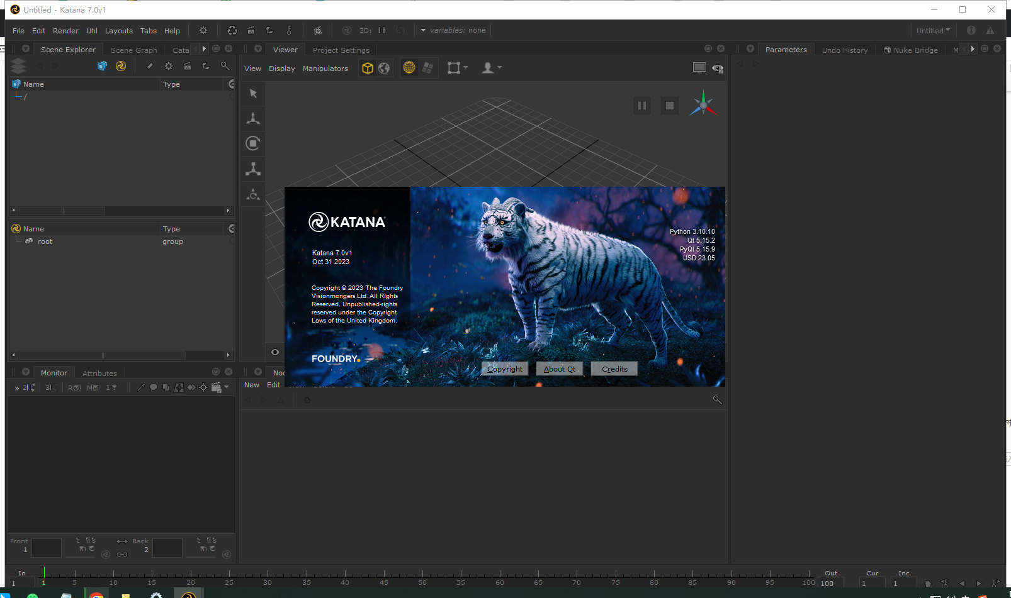Pause the Viewer rendering
Viewport: 1011px width, 598px height.
pyautogui.click(x=642, y=106)
